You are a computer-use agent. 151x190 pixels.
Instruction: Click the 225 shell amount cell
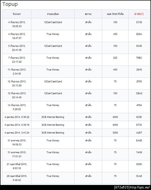pos(115,58)
